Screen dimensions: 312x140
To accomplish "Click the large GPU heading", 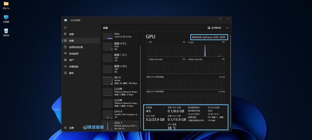I will tap(151, 37).
